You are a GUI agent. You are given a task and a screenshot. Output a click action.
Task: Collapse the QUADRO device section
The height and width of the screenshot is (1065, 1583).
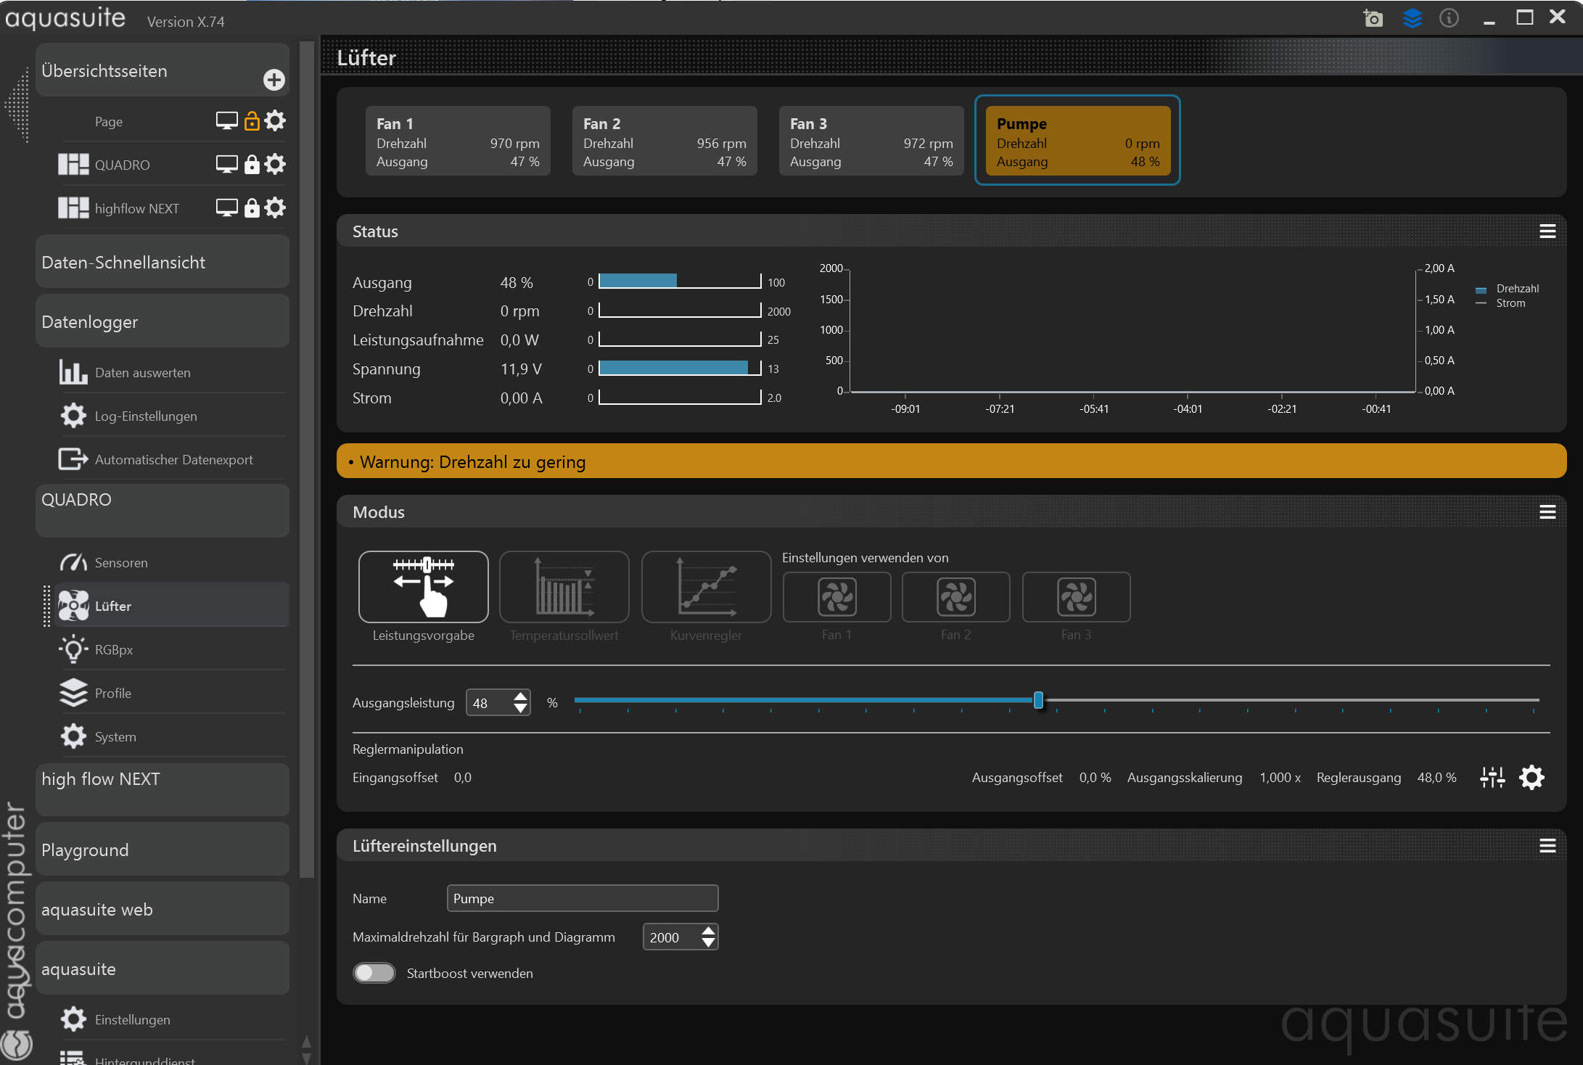[163, 511]
